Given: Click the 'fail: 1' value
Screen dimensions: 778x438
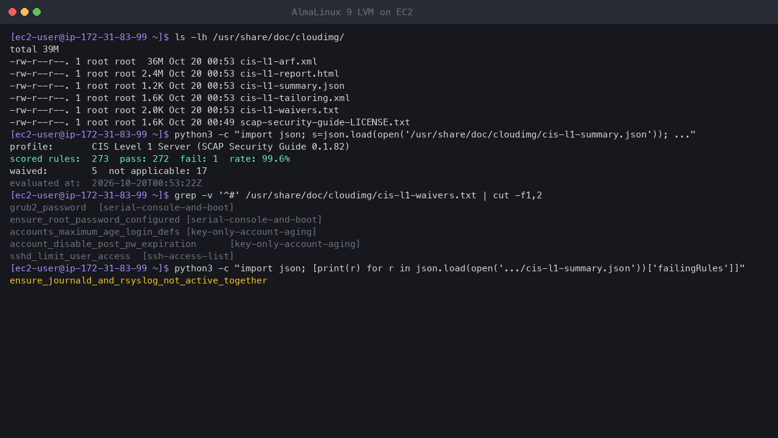Looking at the screenshot, I should coord(199,159).
